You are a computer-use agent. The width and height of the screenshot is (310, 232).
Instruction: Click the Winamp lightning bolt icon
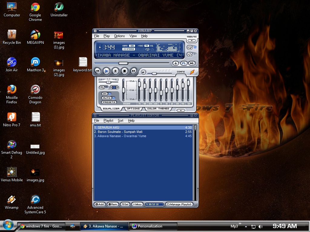coord(192,72)
